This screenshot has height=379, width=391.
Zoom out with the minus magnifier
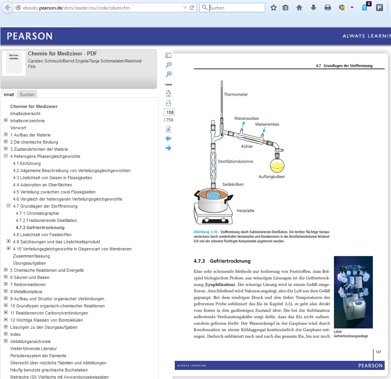coord(168,64)
